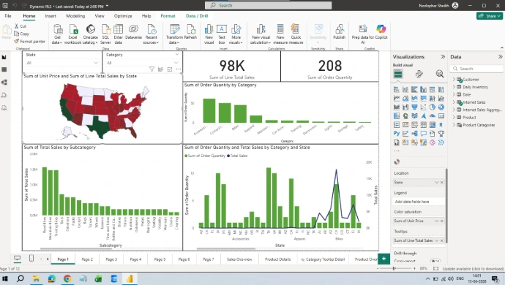Expand the Product Categories table
Image resolution: width=505 pixels, height=285 pixels.
[x=454, y=125]
